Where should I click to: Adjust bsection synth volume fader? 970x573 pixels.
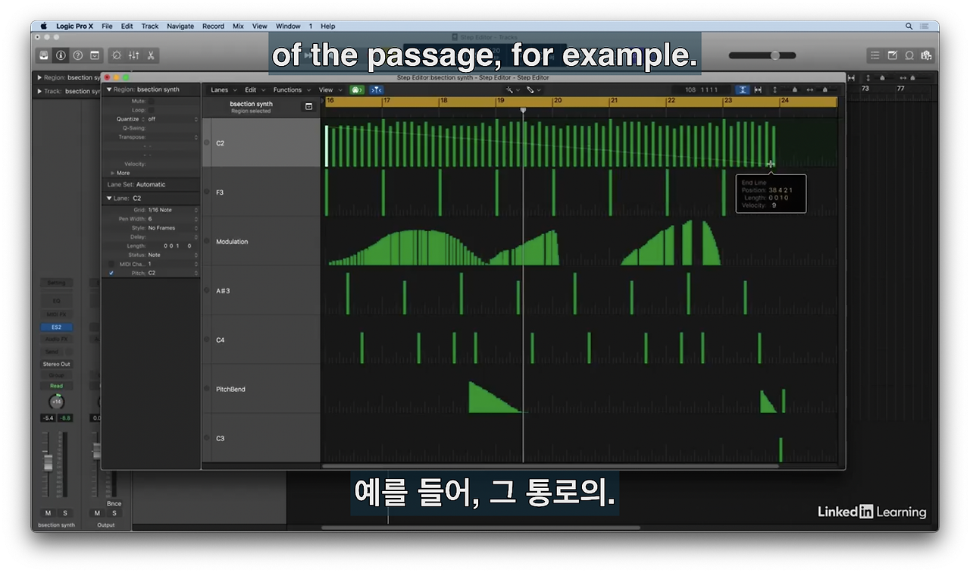[x=48, y=463]
